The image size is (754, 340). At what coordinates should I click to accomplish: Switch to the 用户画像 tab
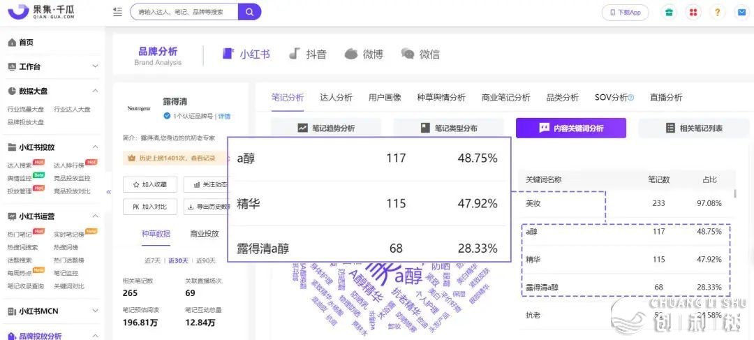(x=385, y=98)
